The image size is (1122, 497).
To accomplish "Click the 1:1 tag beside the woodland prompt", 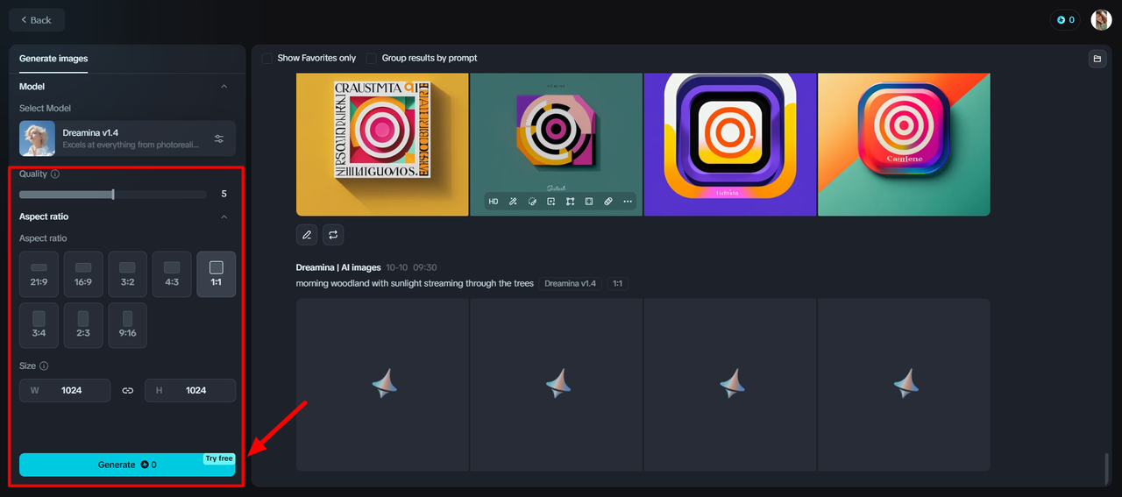I will point(617,283).
